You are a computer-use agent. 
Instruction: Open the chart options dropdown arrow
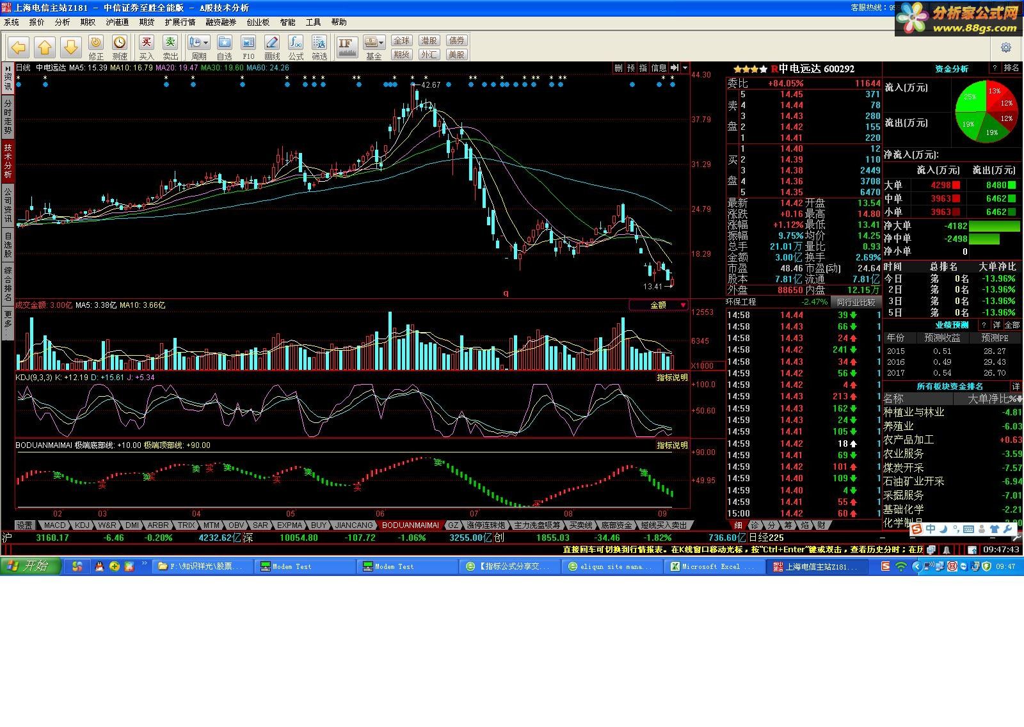click(685, 68)
